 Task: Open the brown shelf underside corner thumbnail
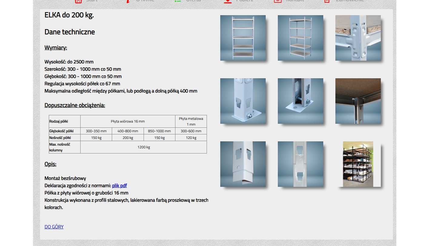point(358,101)
